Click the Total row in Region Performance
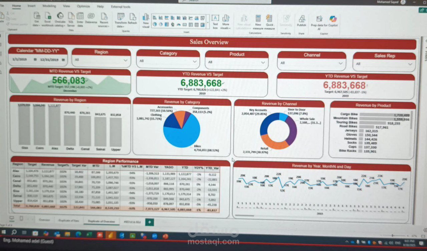 pyautogui.click(x=115, y=208)
